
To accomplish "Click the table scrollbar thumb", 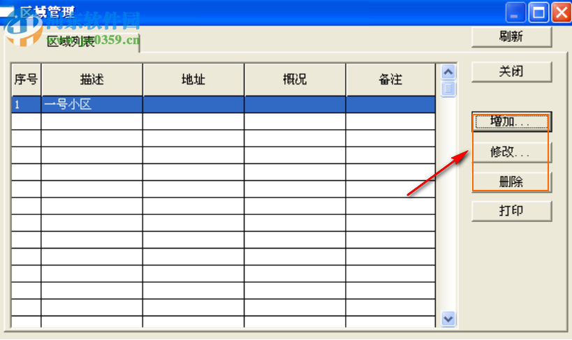I will [x=448, y=89].
